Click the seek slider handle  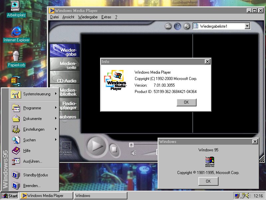coord(131,145)
